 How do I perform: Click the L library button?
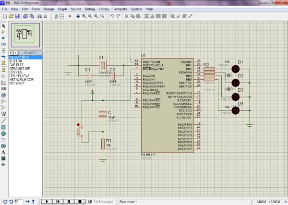tap(16, 53)
